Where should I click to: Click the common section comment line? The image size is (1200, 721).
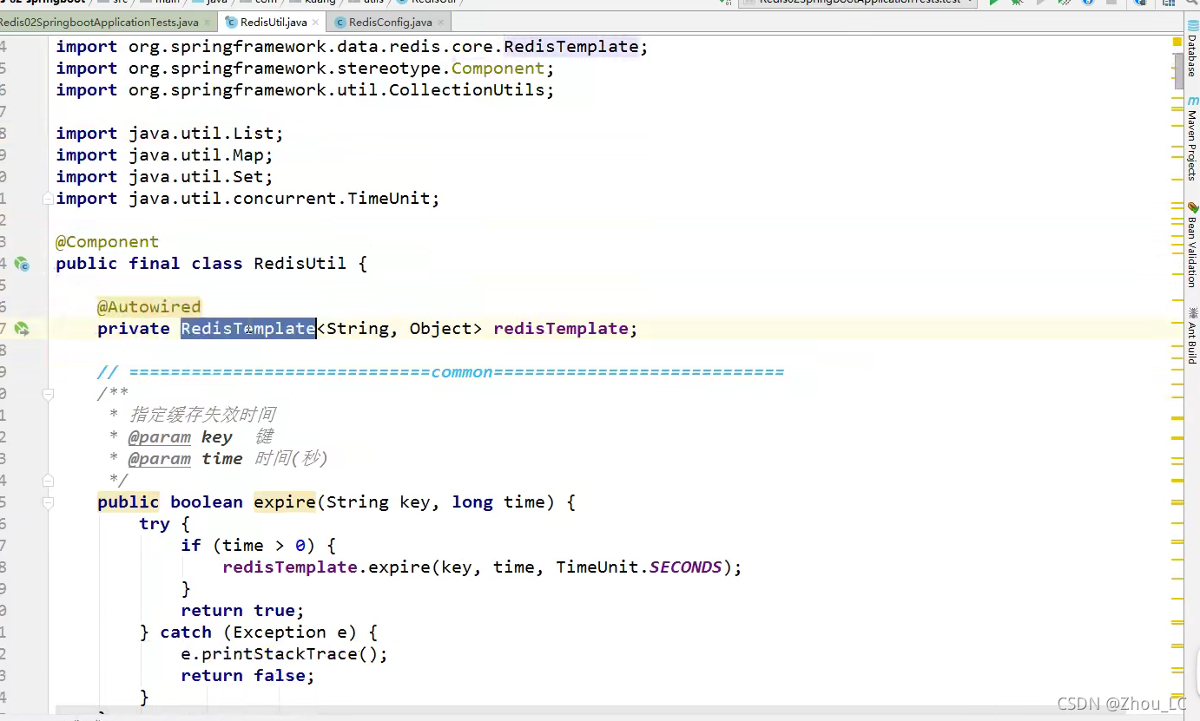(440, 372)
